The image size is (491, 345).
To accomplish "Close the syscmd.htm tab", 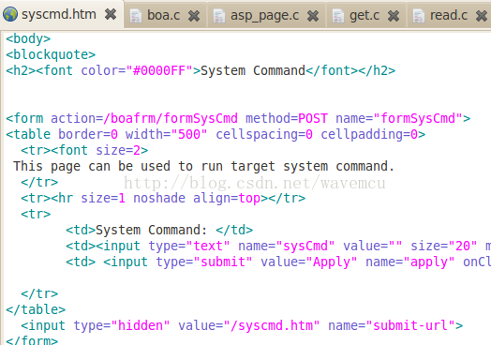I will coord(111,14).
